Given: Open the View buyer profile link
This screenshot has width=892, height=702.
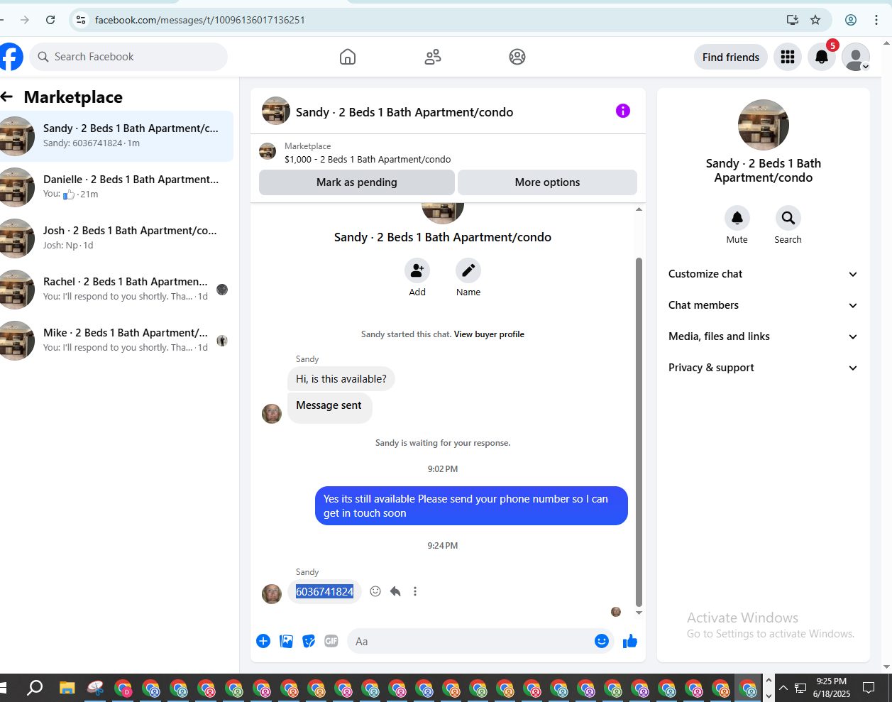Looking at the screenshot, I should (x=489, y=334).
